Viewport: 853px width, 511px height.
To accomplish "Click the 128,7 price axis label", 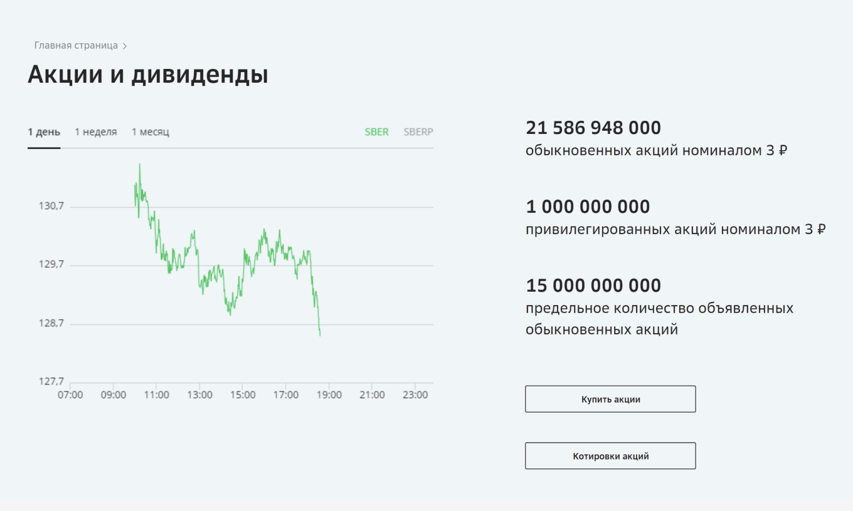I will [51, 324].
